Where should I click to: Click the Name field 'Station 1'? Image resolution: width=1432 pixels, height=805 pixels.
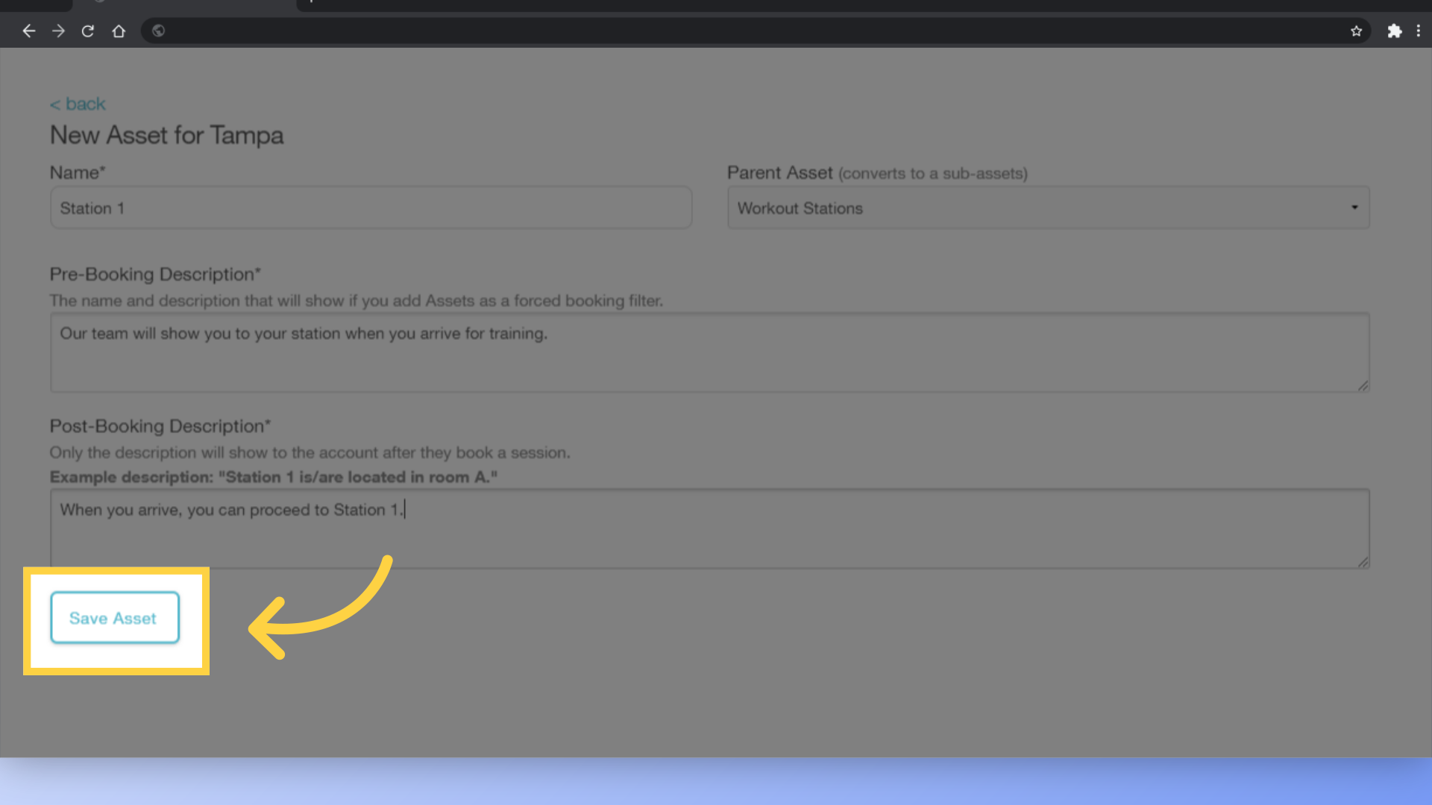click(x=371, y=207)
